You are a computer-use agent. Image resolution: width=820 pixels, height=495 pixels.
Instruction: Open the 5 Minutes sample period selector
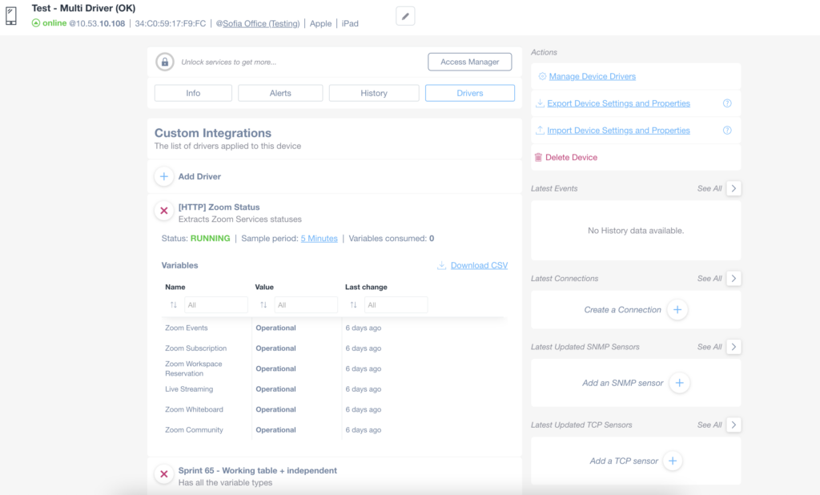[319, 239]
